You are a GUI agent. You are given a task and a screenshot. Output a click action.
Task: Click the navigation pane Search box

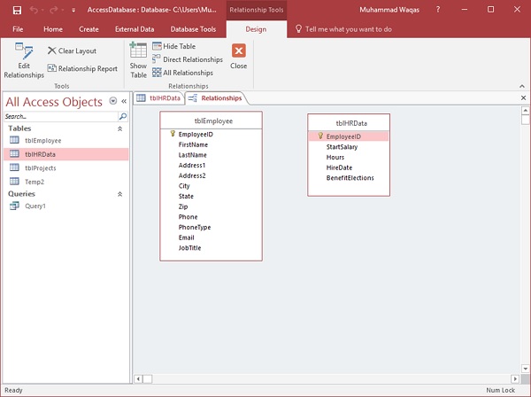point(60,116)
